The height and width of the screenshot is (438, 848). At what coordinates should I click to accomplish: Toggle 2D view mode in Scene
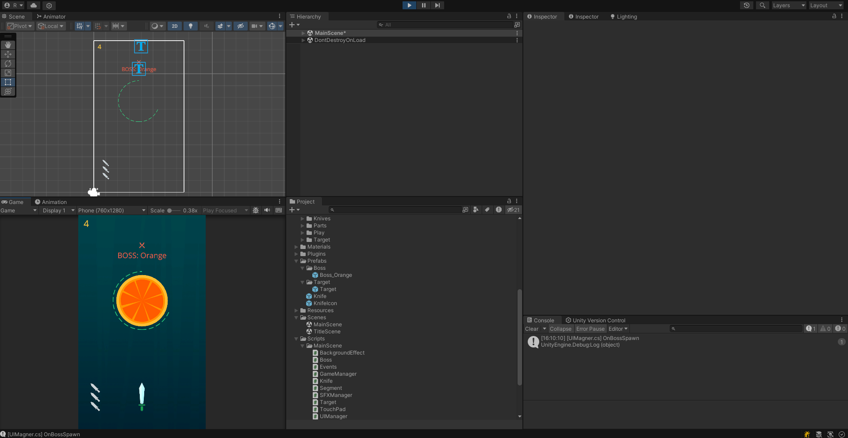[x=175, y=26]
